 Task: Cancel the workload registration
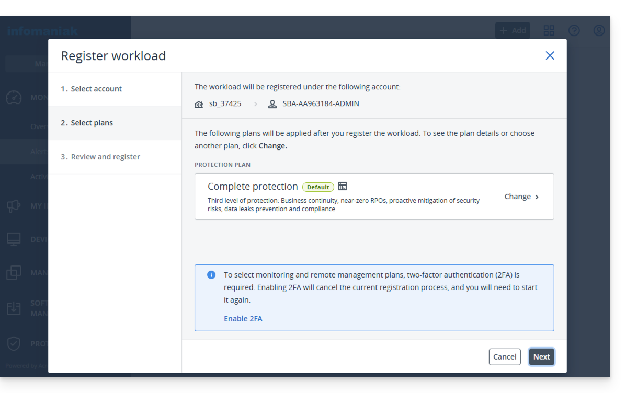[505, 357]
